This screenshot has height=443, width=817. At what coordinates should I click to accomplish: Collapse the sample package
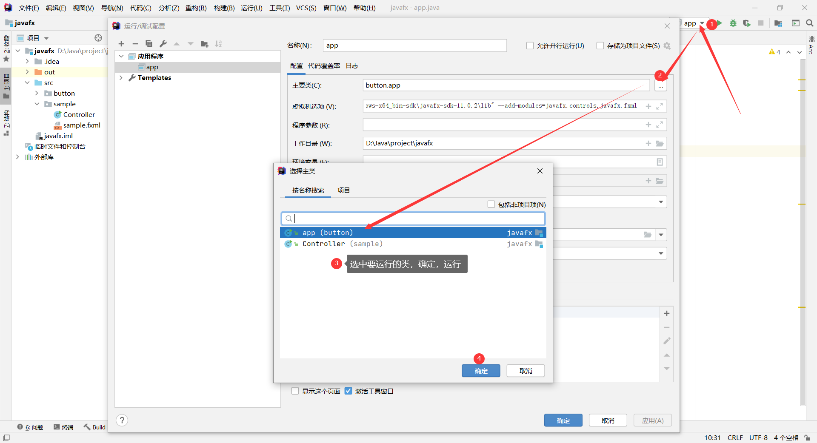tap(37, 104)
